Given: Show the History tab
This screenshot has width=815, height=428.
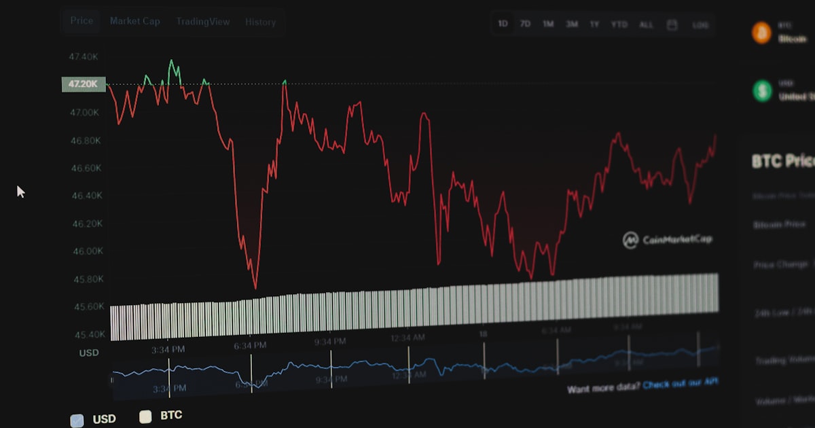Looking at the screenshot, I should click(x=260, y=22).
